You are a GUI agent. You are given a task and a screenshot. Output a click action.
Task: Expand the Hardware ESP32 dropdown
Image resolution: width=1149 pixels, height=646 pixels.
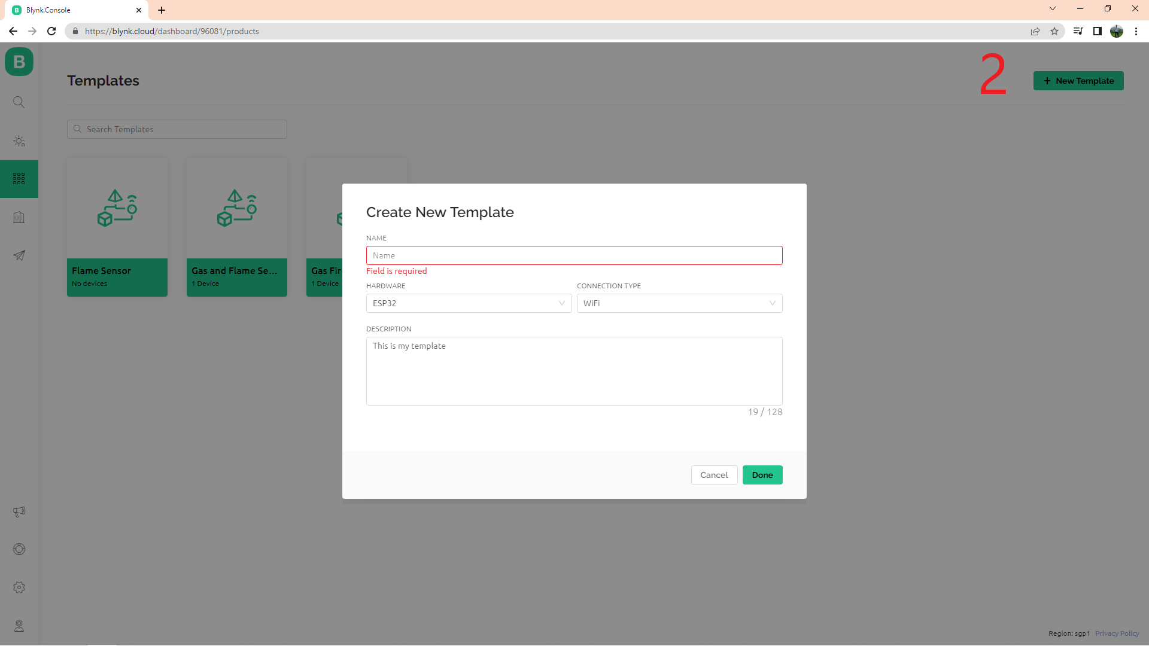click(469, 303)
